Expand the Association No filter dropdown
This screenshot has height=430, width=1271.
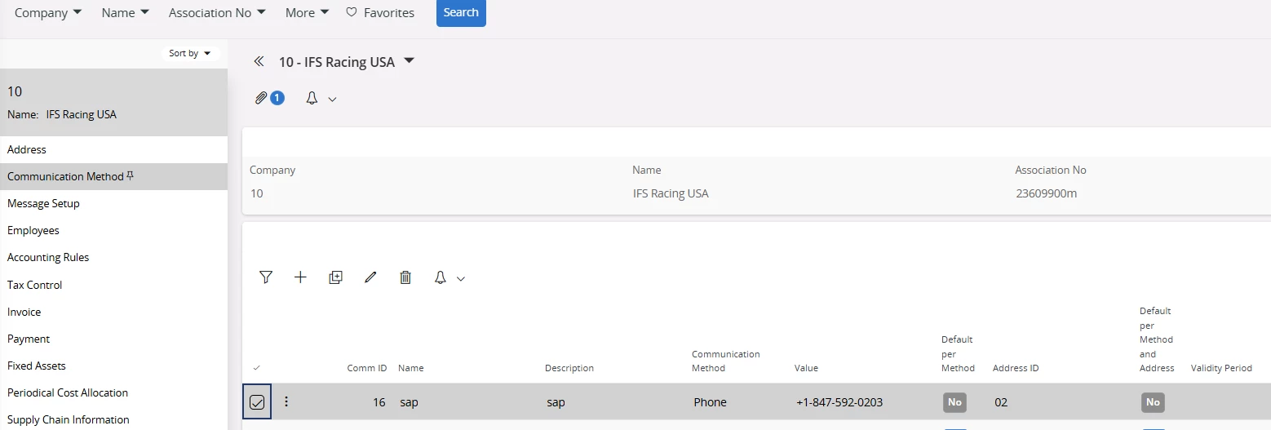(x=217, y=13)
